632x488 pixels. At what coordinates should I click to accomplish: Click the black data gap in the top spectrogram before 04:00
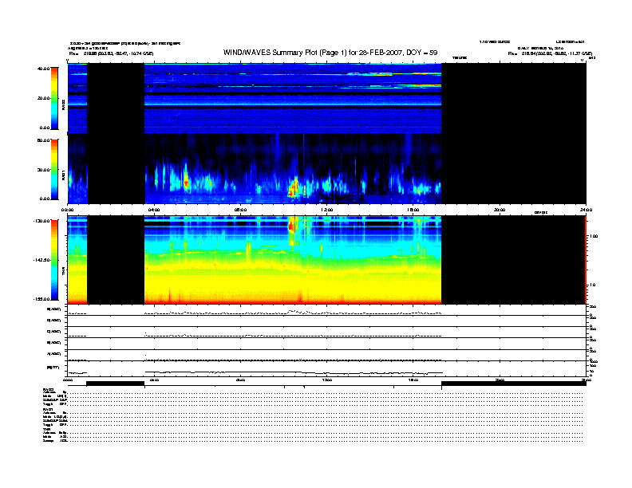(x=116, y=98)
